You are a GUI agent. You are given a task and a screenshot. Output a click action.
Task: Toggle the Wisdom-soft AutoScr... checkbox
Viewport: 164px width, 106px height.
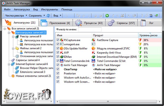58,77
